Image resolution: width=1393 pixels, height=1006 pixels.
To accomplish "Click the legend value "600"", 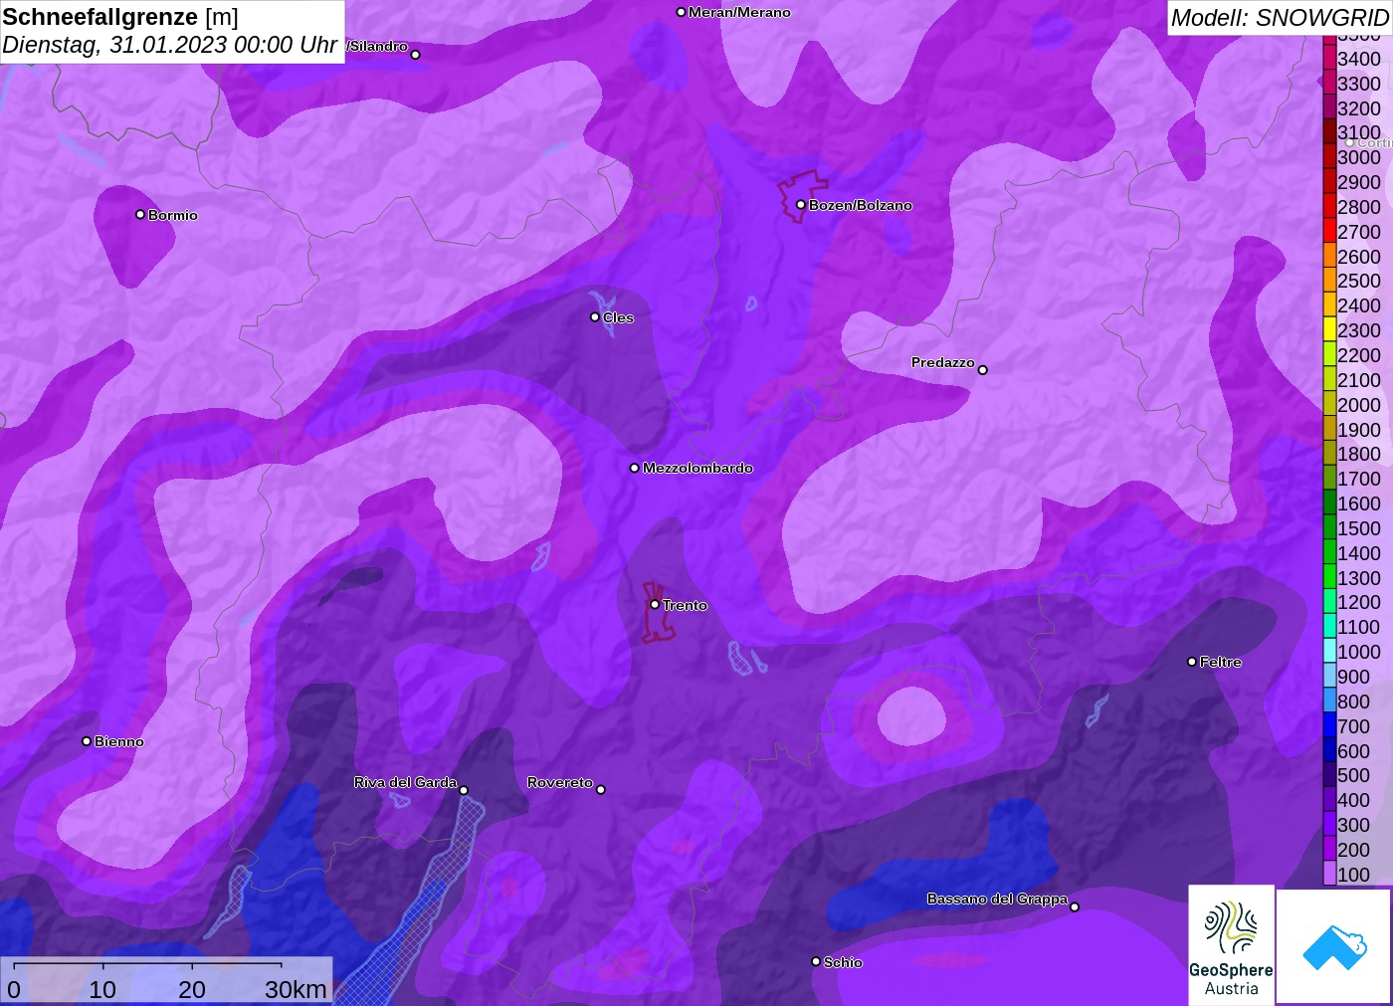I will tap(1354, 751).
